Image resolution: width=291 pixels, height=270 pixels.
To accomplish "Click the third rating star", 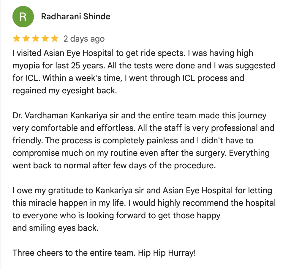I will click(x=36, y=39).
